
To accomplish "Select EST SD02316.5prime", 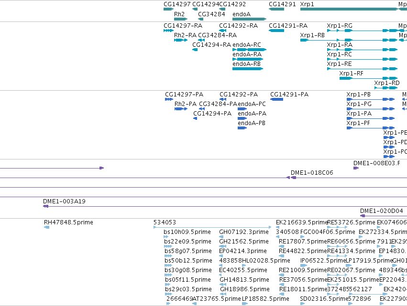I will [302, 304].
